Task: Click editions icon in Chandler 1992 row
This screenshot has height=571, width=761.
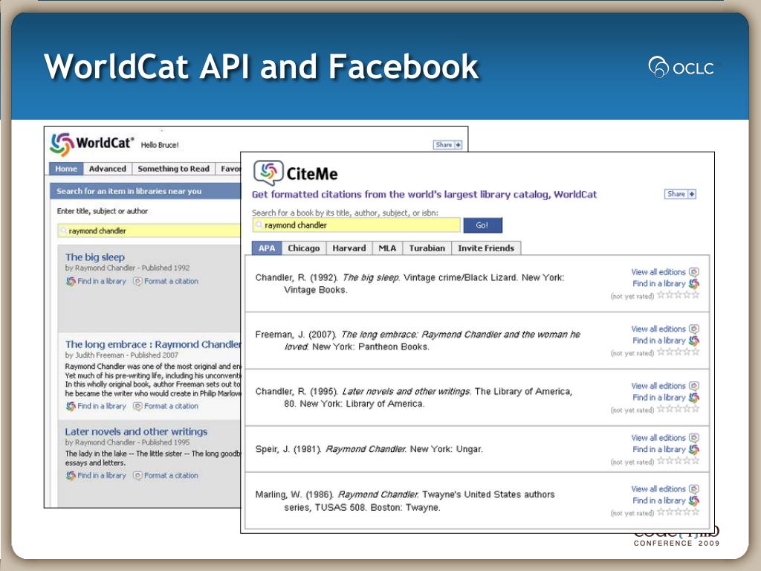Action: (694, 272)
